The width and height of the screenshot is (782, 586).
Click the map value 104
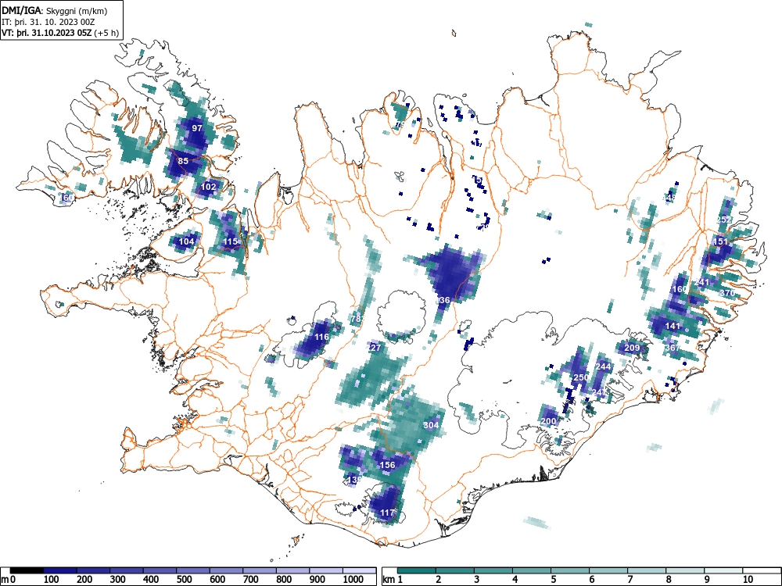point(186,241)
